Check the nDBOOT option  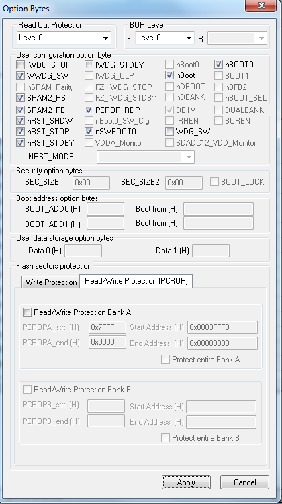(170, 86)
